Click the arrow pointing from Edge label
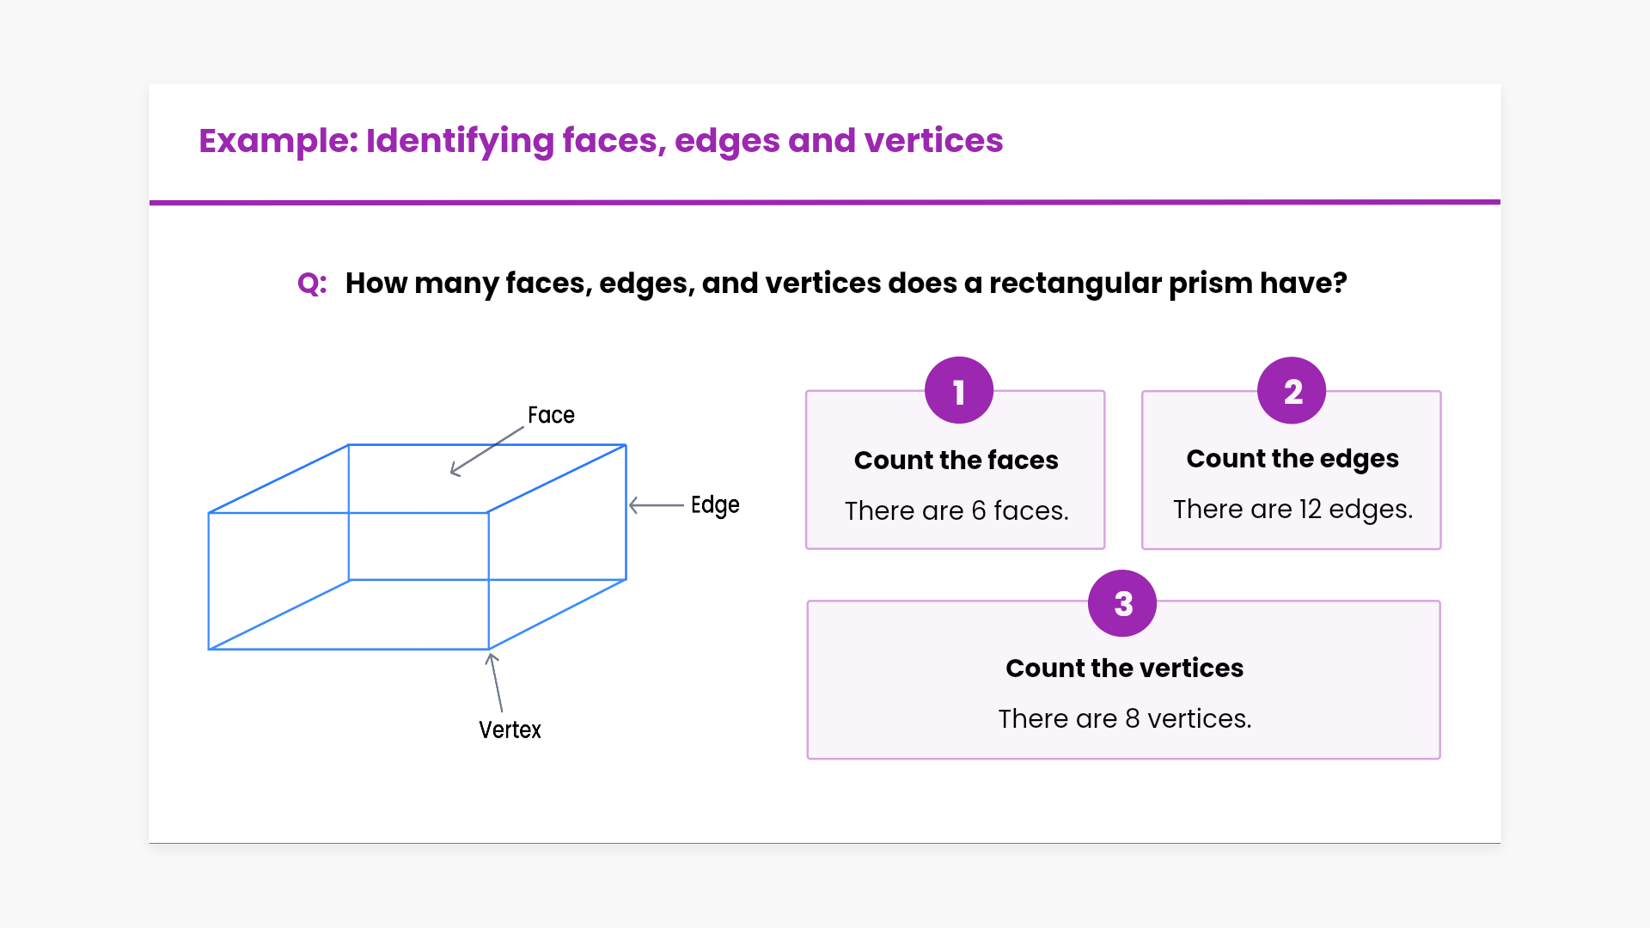1650x928 pixels. (657, 505)
